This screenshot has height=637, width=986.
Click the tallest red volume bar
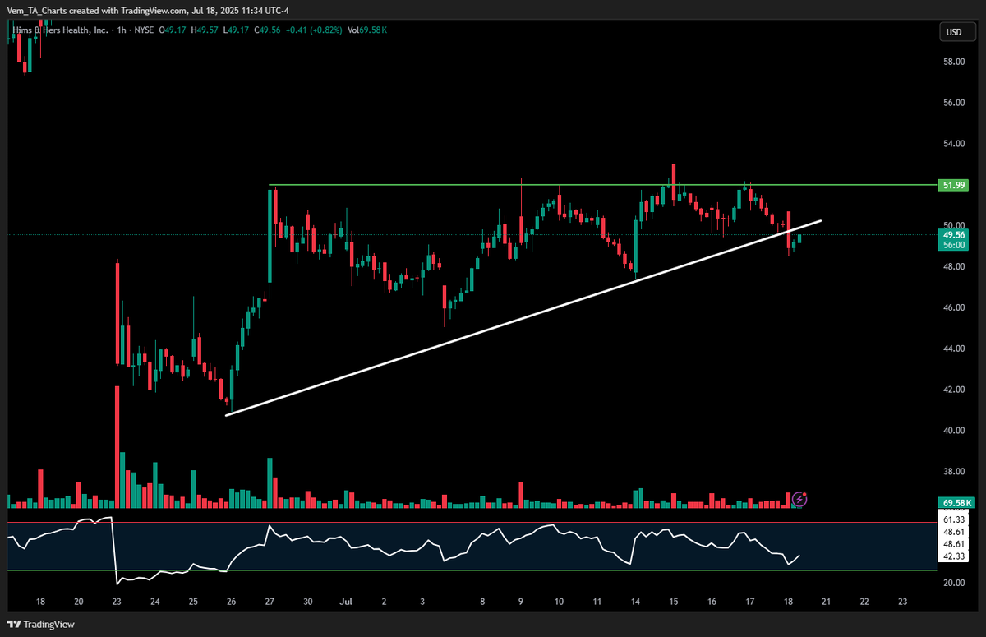tap(117, 447)
